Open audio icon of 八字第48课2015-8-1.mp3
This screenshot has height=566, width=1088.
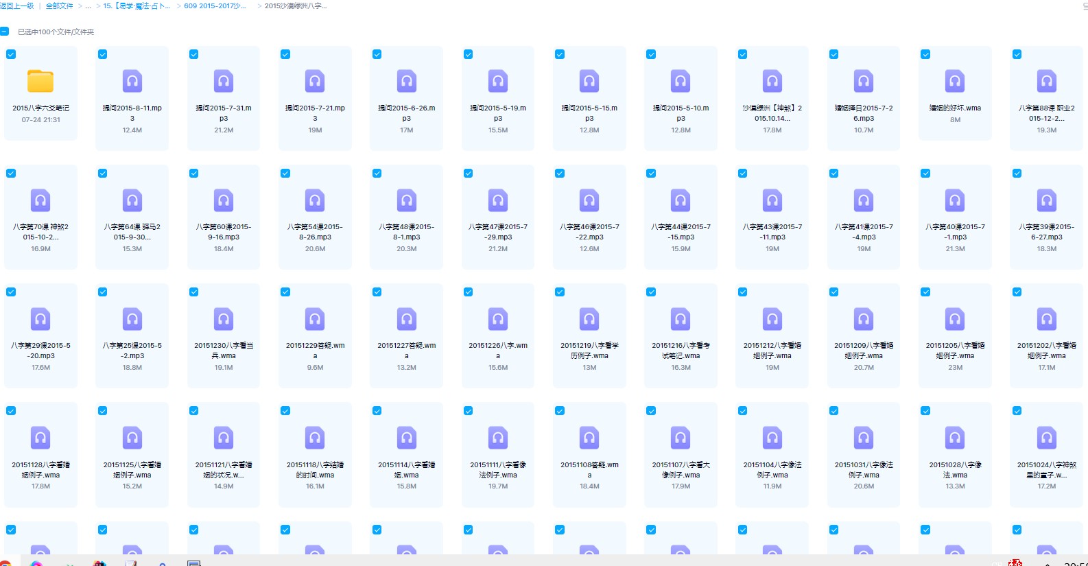(x=407, y=200)
